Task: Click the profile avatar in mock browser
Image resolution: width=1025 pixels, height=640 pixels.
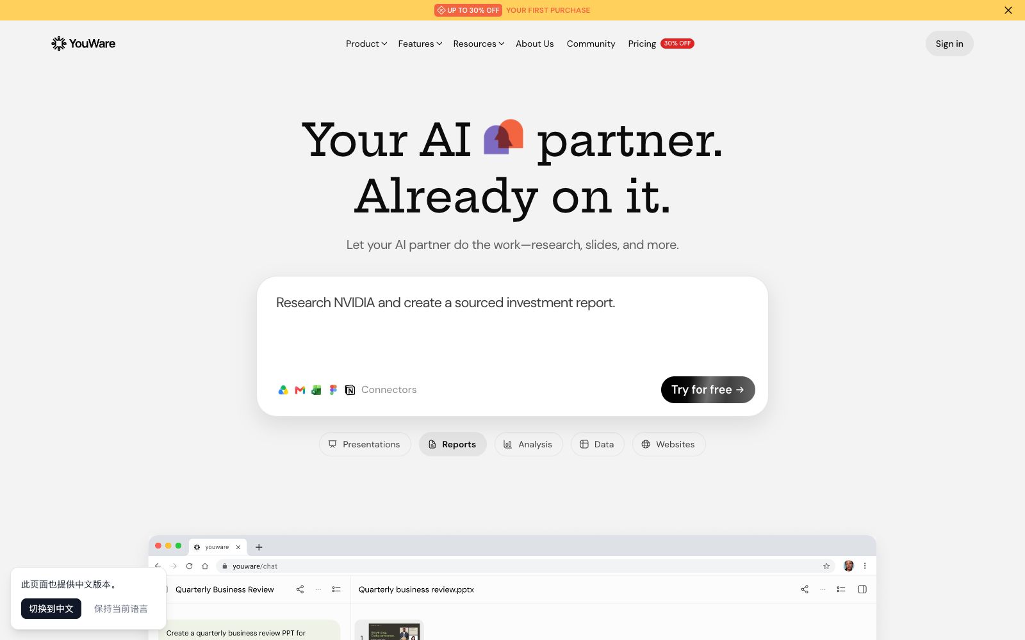Action: [849, 566]
